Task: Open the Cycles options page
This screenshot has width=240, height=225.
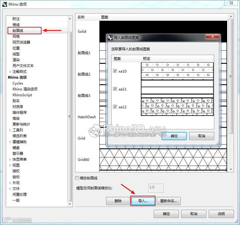Action: coord(18,83)
